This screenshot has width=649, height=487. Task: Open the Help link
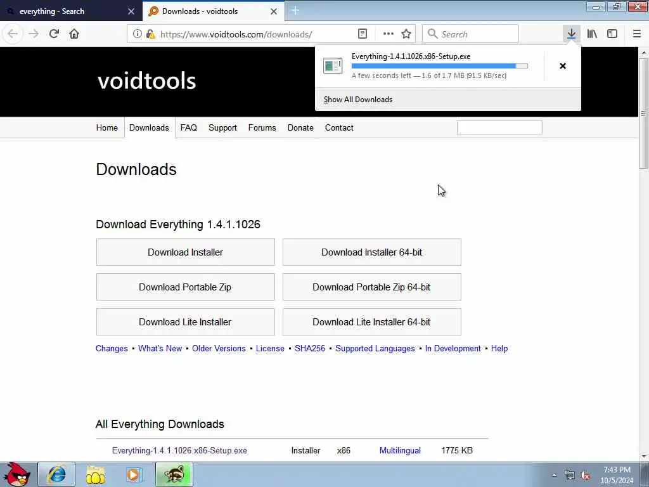[499, 349]
